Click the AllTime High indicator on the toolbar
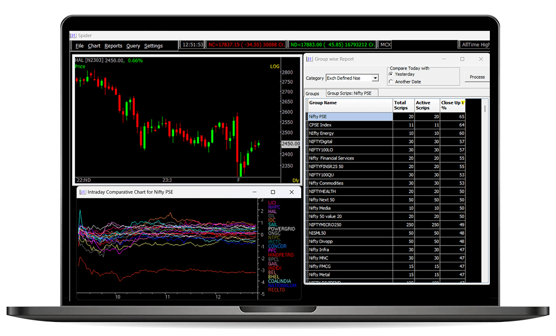 click(477, 44)
